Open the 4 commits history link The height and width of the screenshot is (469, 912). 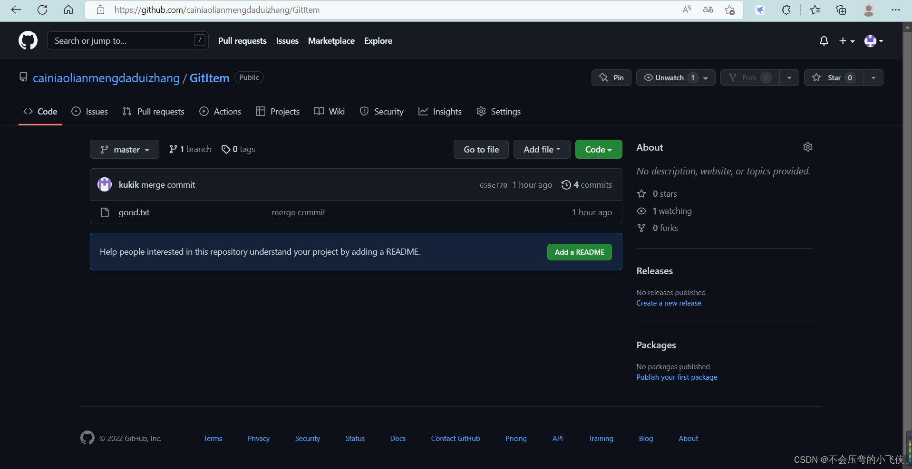[x=587, y=185]
